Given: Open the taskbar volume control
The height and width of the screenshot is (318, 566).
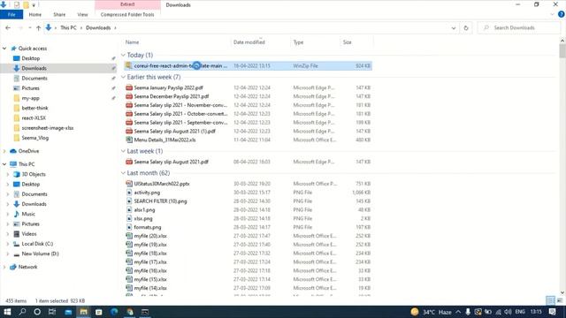Looking at the screenshot, I should [508, 312].
